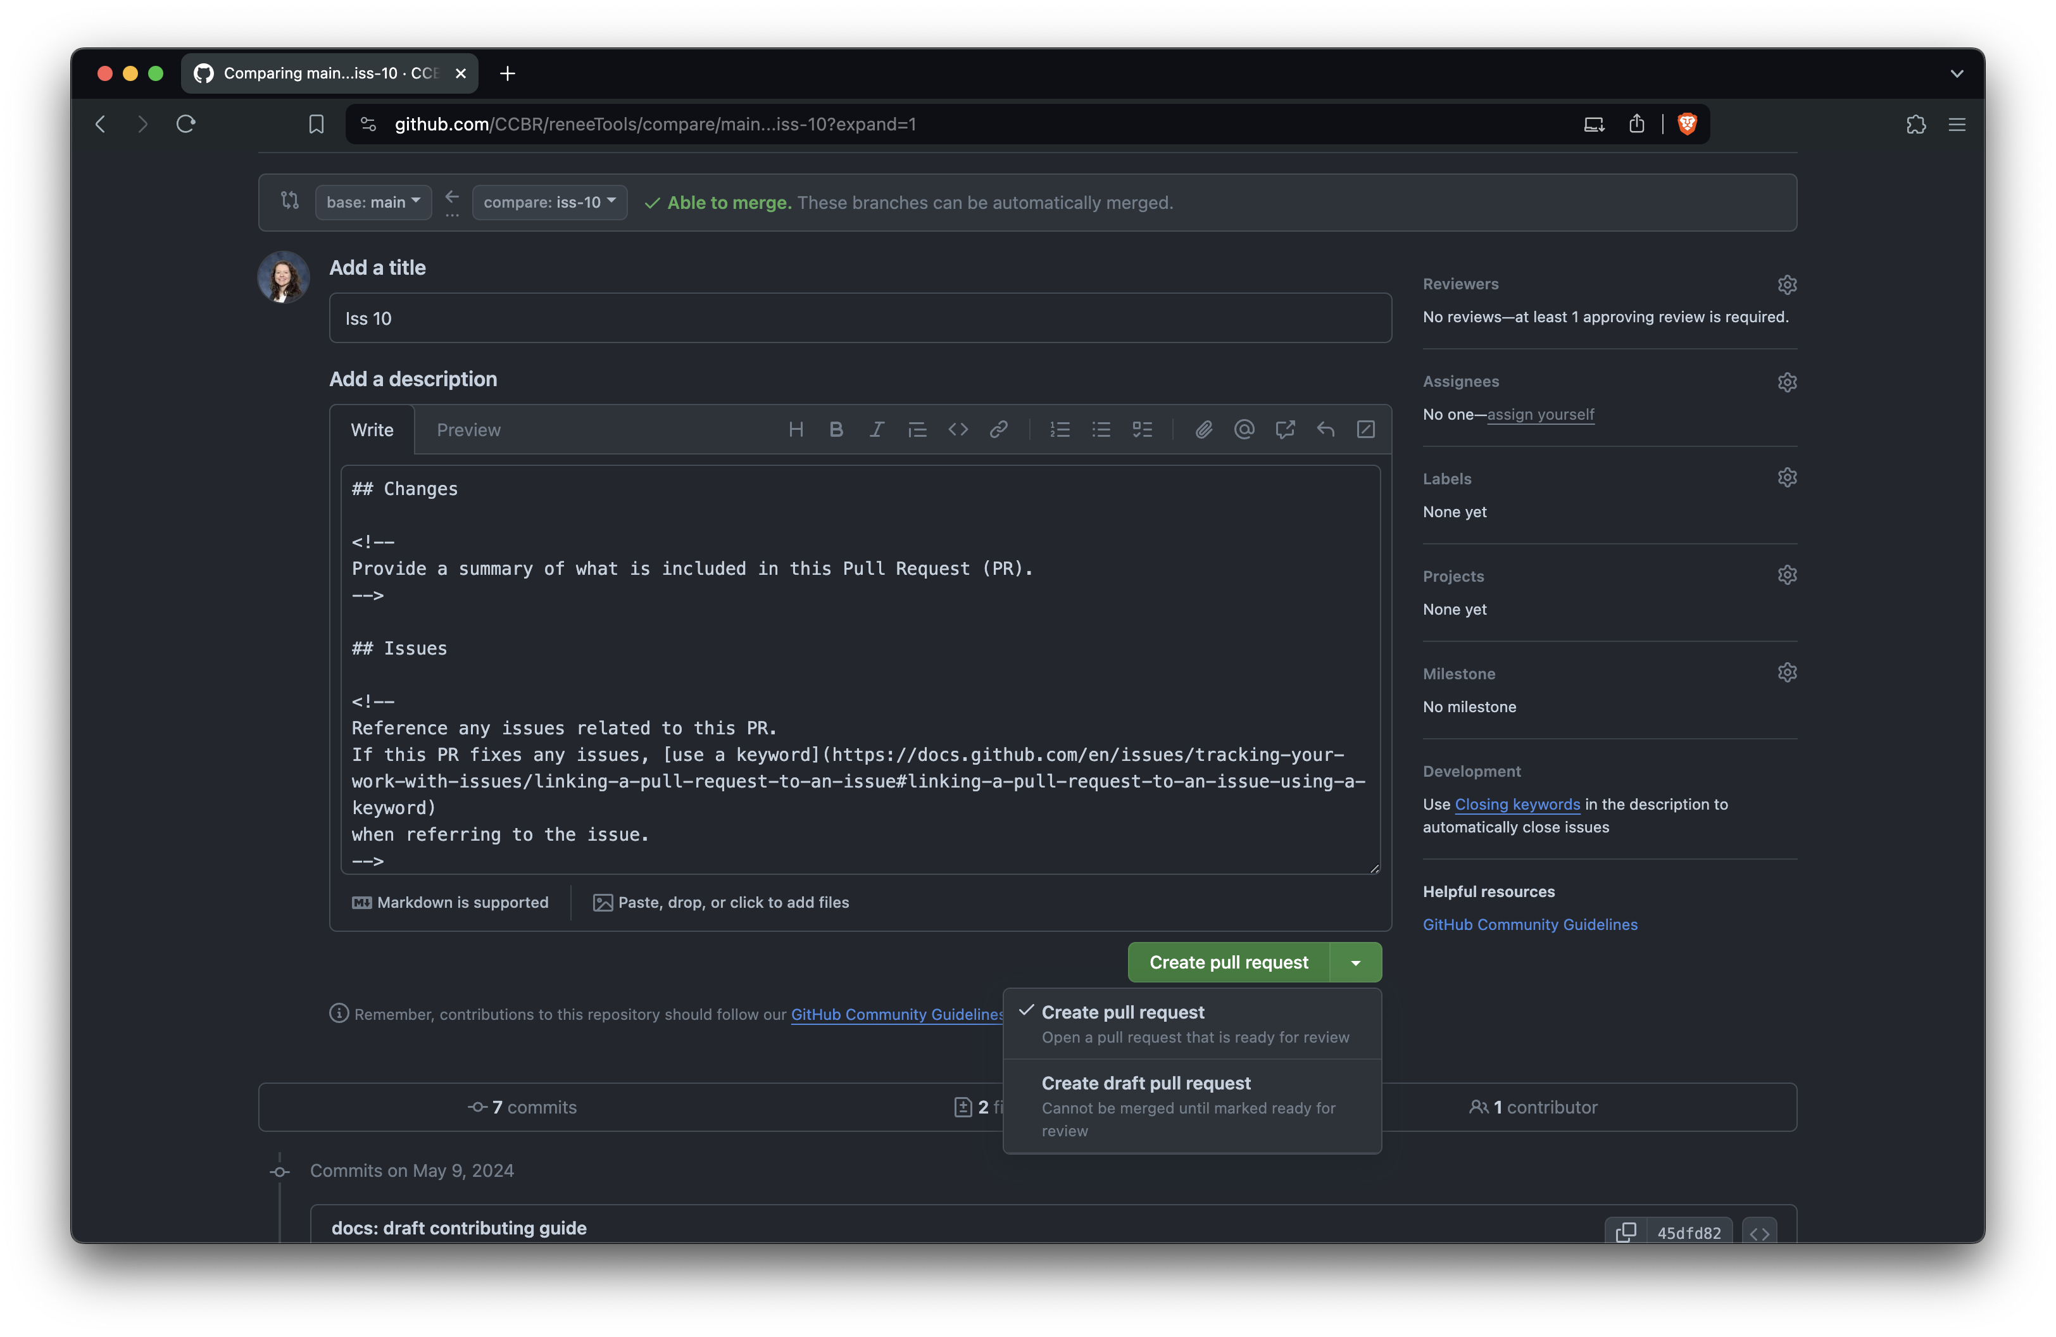Image resolution: width=2056 pixels, height=1337 pixels.
Task: Click the mention user @ icon
Action: 1244,429
